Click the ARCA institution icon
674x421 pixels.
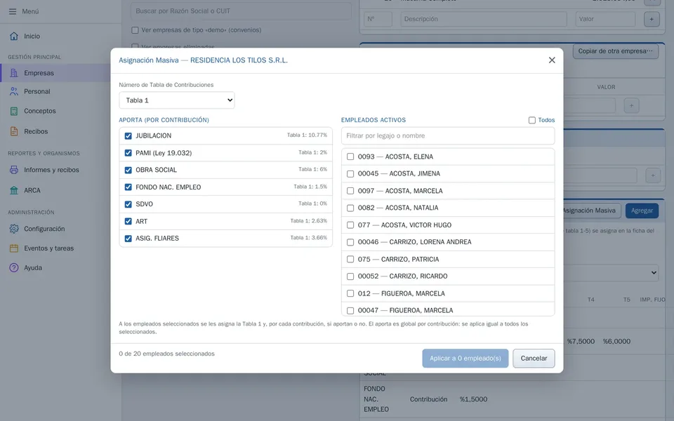coord(14,190)
